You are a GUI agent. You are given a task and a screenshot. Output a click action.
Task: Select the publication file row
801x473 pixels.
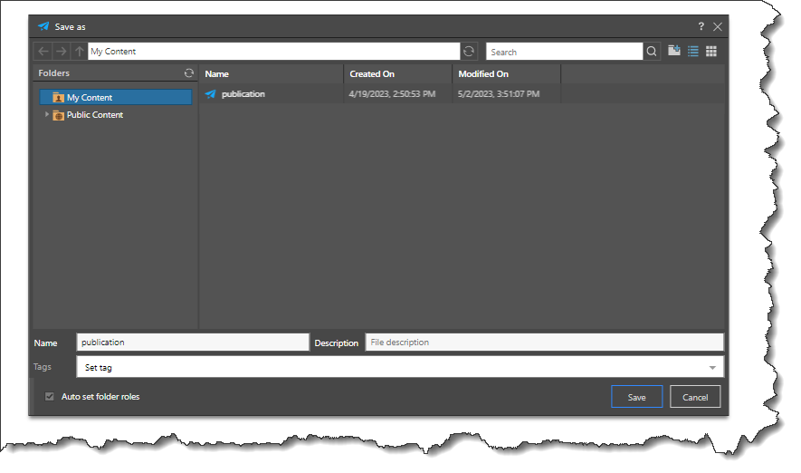[x=243, y=94]
